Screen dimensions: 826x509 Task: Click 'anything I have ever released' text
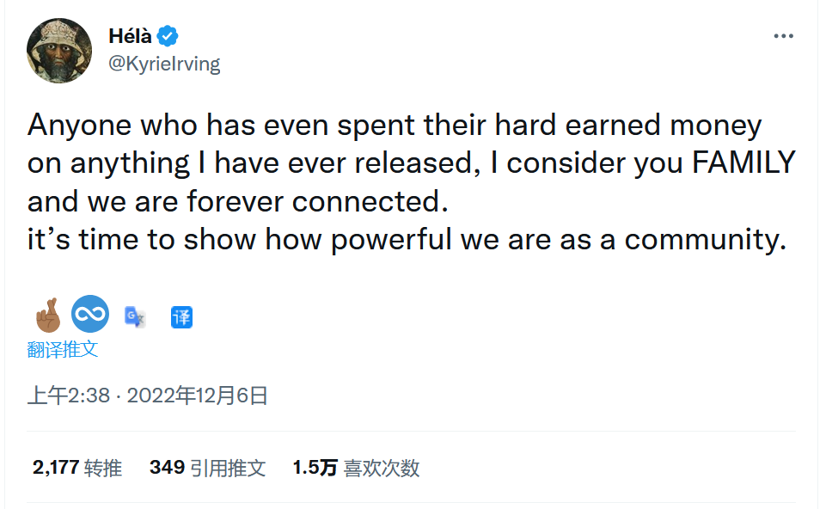click(x=275, y=163)
